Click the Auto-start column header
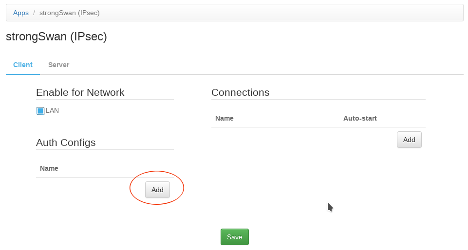The height and width of the screenshot is (250, 468). click(x=360, y=118)
